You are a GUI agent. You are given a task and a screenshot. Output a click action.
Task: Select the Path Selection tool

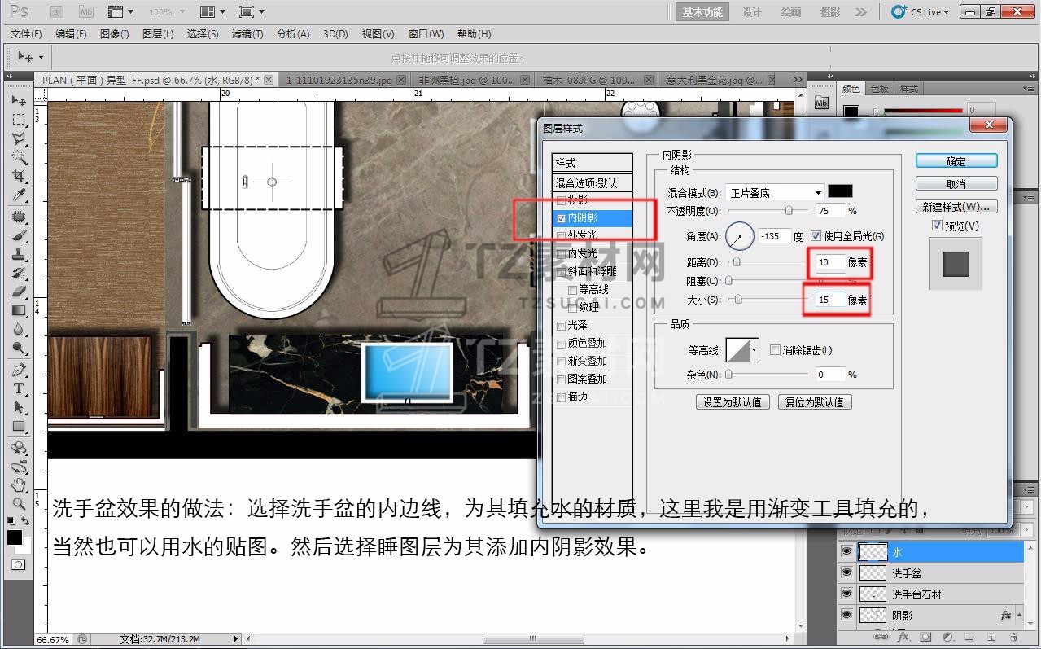pos(18,408)
